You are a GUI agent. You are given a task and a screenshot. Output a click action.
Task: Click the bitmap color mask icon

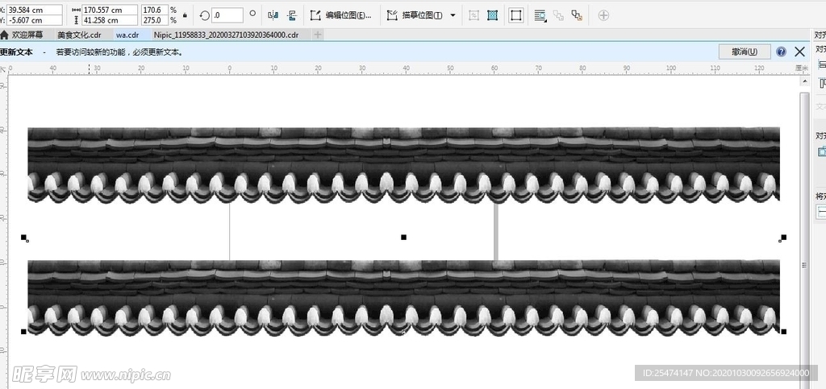492,15
